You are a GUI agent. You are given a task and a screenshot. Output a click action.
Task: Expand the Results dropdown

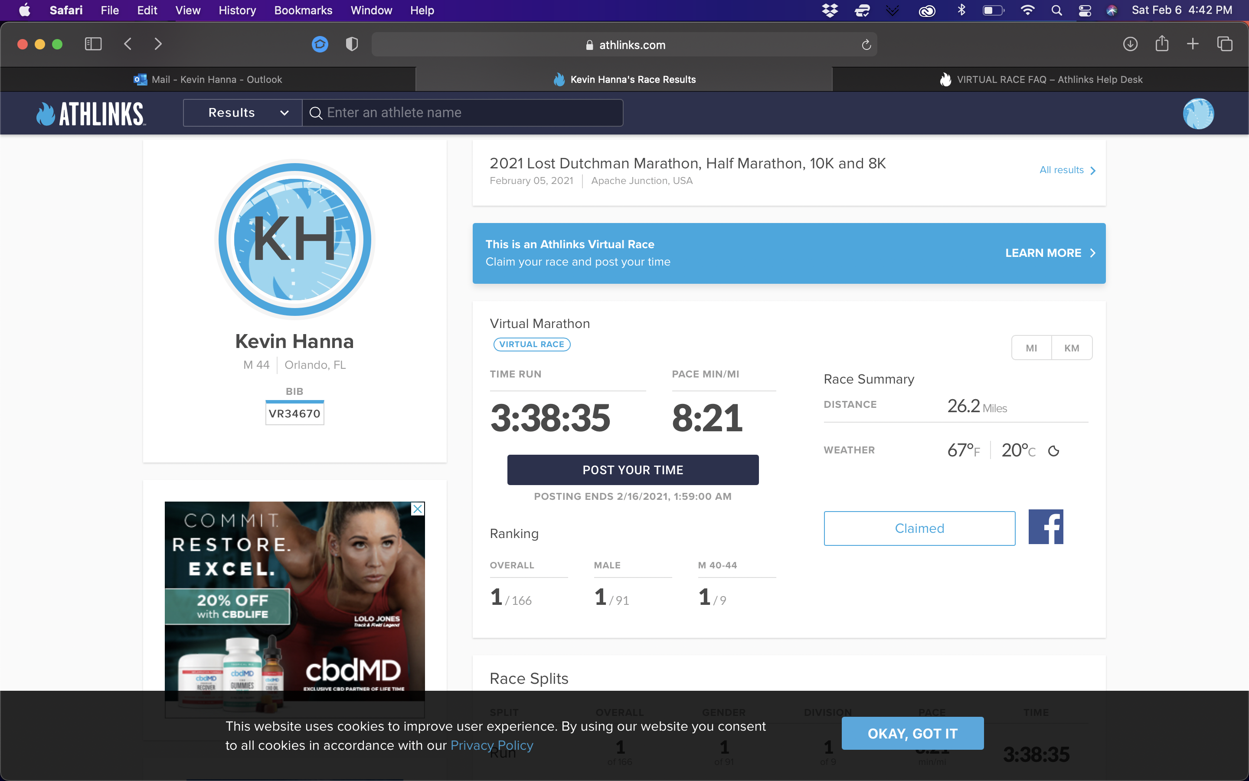point(242,113)
